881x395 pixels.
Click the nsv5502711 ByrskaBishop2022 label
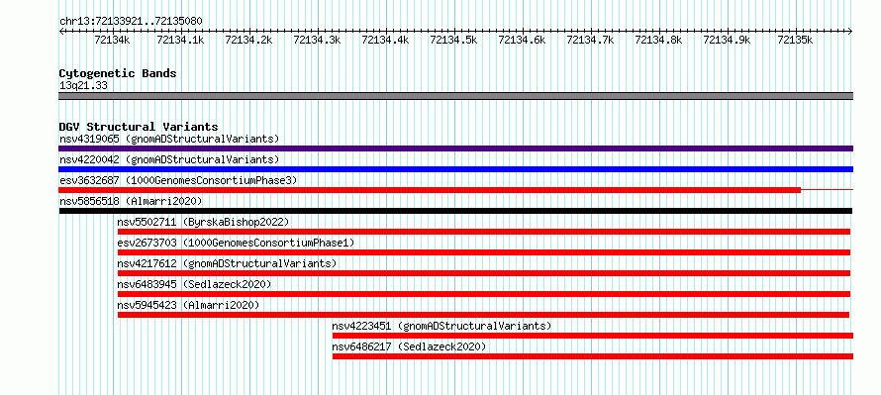pyautogui.click(x=203, y=222)
